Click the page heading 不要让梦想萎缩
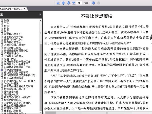 pyautogui.click(x=97, y=16)
